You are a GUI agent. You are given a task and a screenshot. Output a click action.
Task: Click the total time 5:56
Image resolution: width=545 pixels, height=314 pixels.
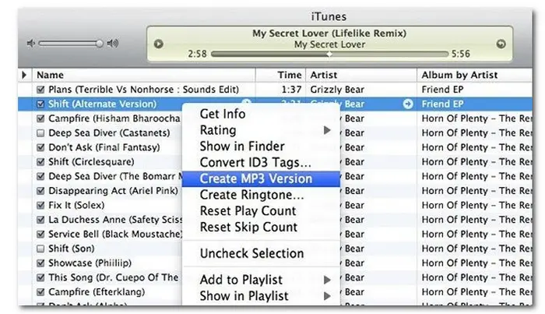pos(461,54)
